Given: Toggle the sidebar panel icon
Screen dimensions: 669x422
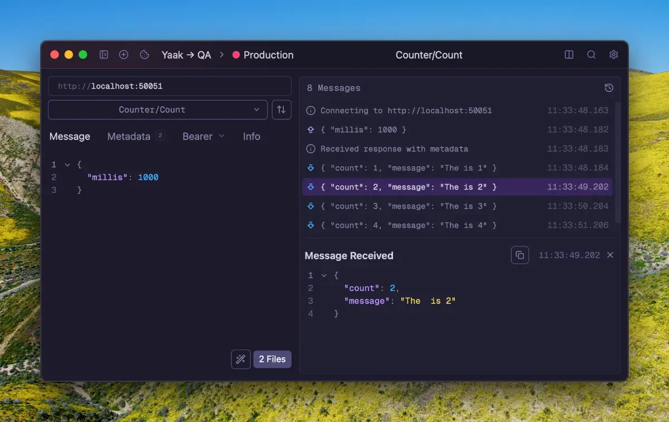Looking at the screenshot, I should point(104,55).
